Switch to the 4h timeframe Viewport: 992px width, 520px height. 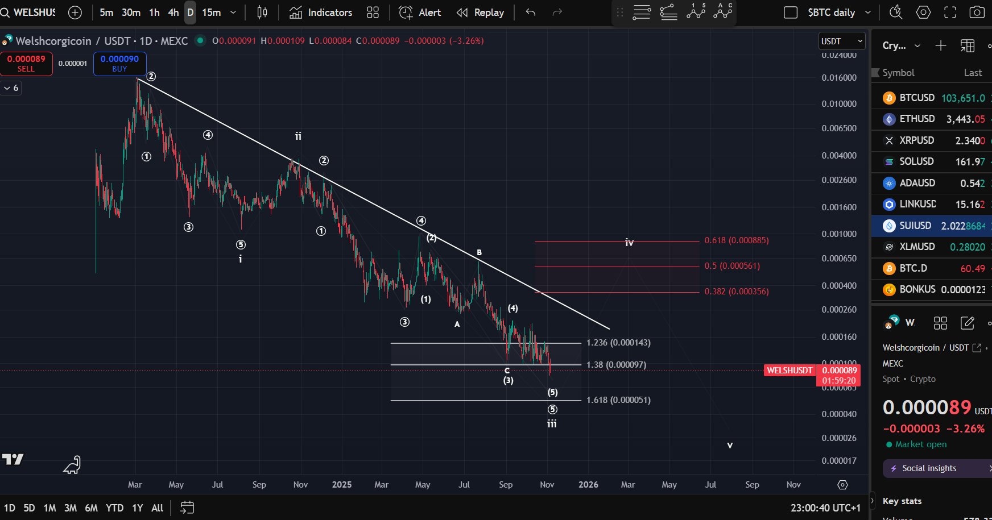[173, 13]
